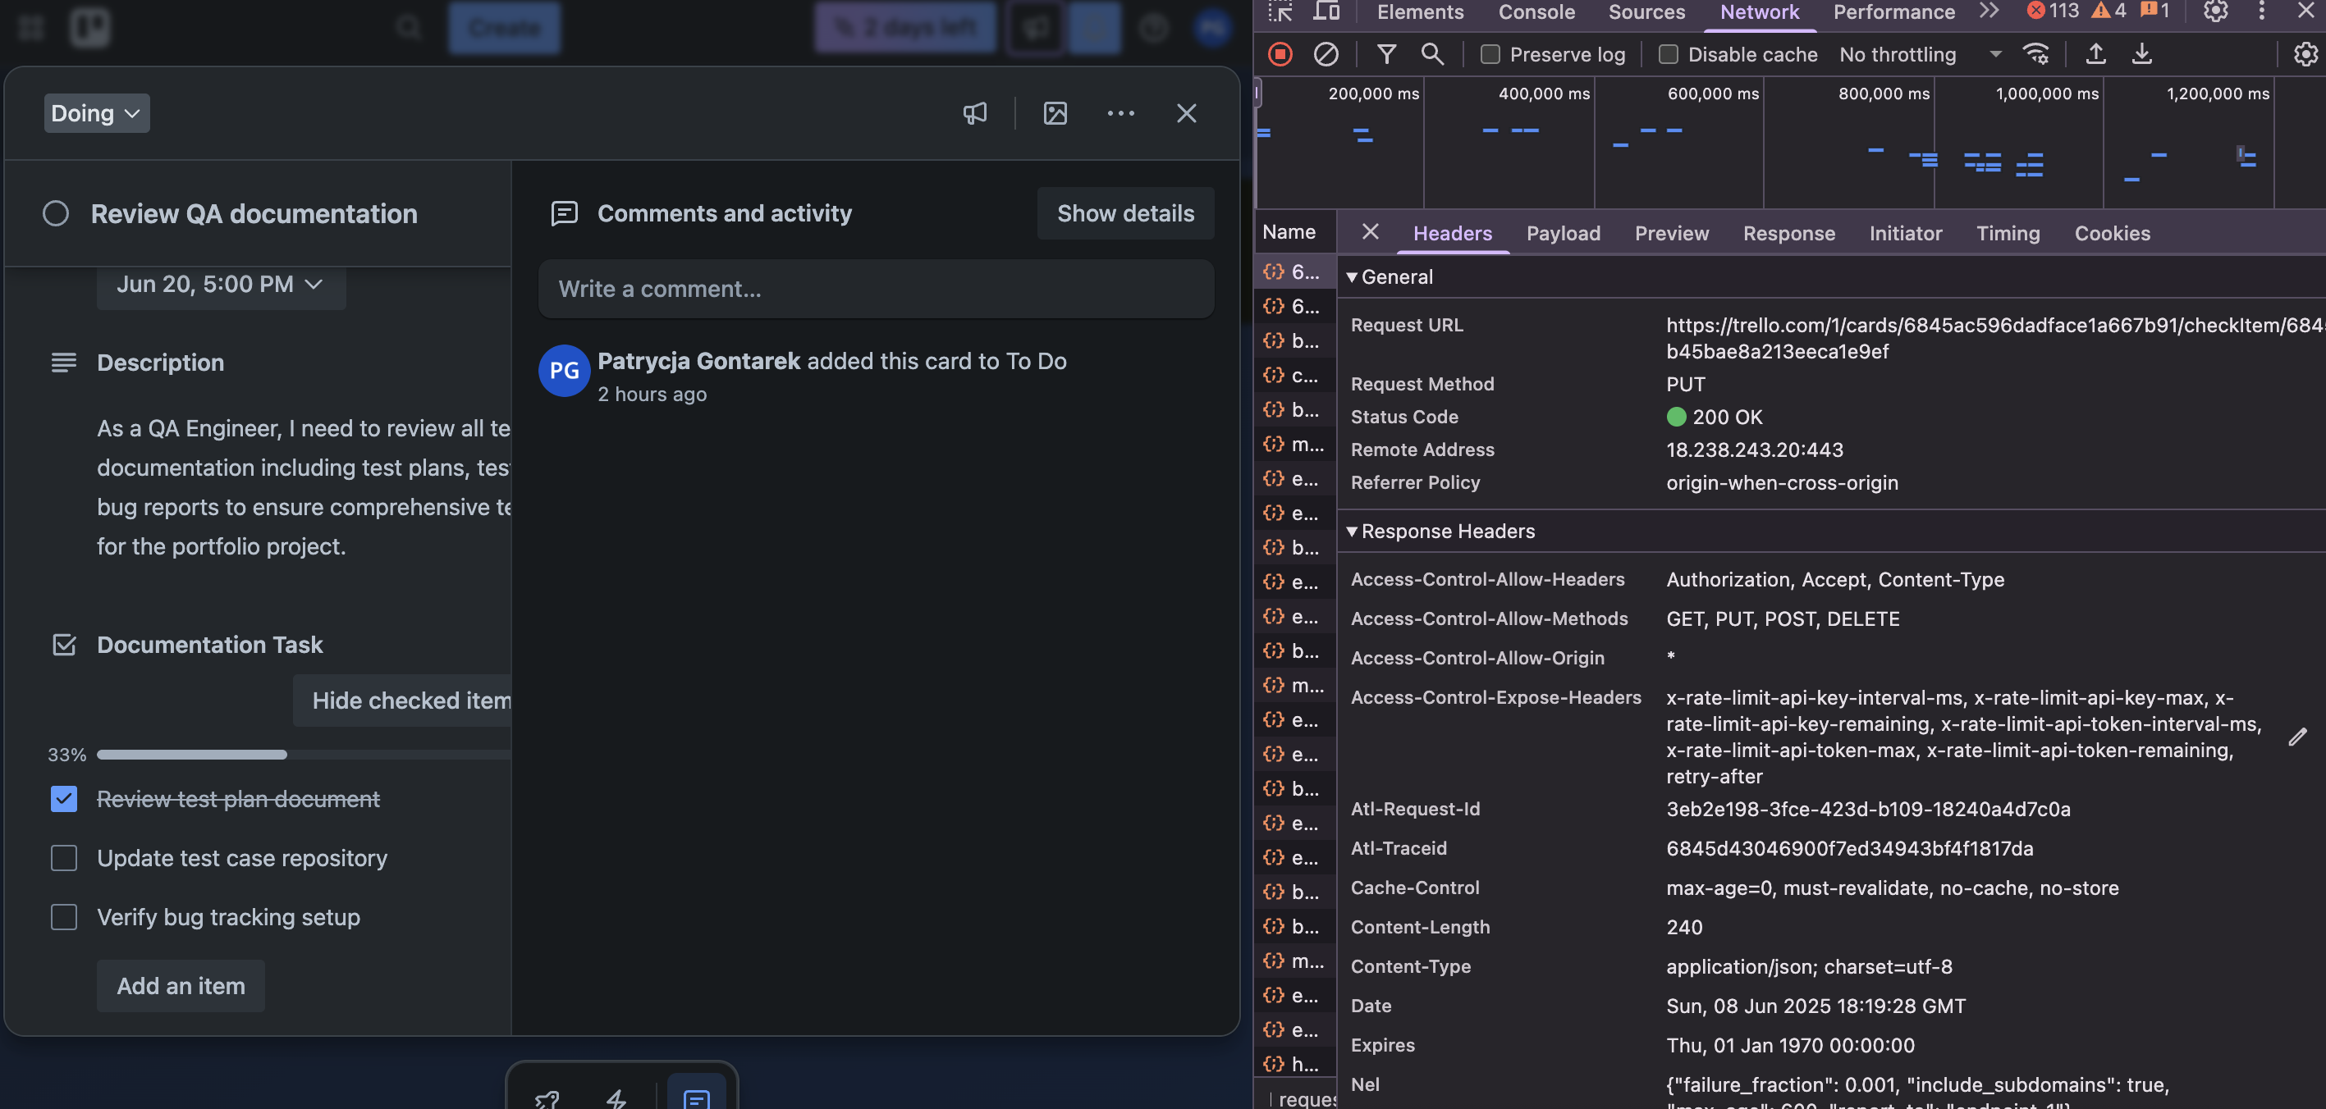
Task: Open the Doing list dropdown
Action: tap(97, 113)
